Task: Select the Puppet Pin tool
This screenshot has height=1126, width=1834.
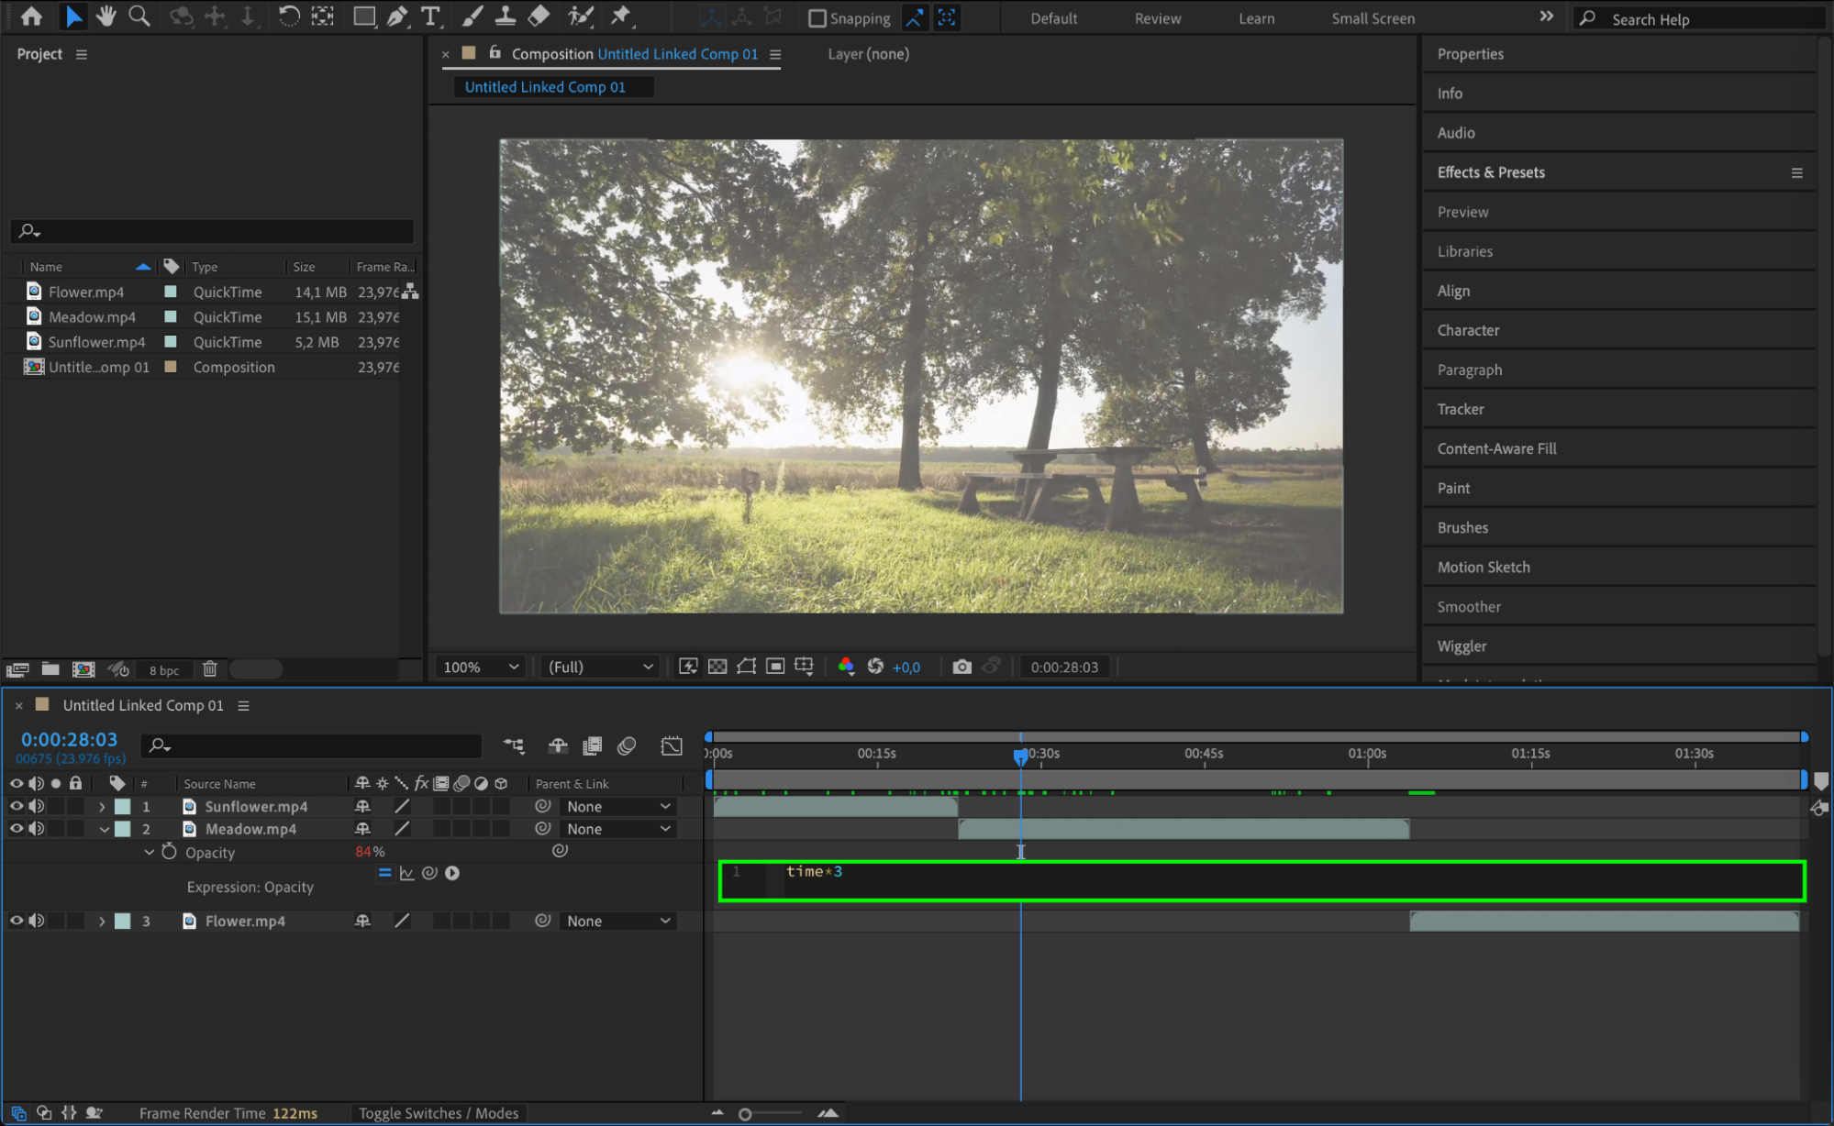Action: tap(621, 16)
